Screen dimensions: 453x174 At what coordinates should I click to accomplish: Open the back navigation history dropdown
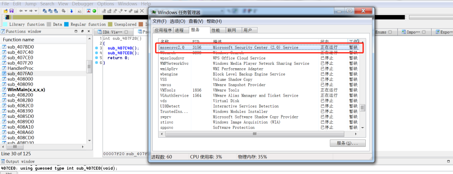click(26, 10)
